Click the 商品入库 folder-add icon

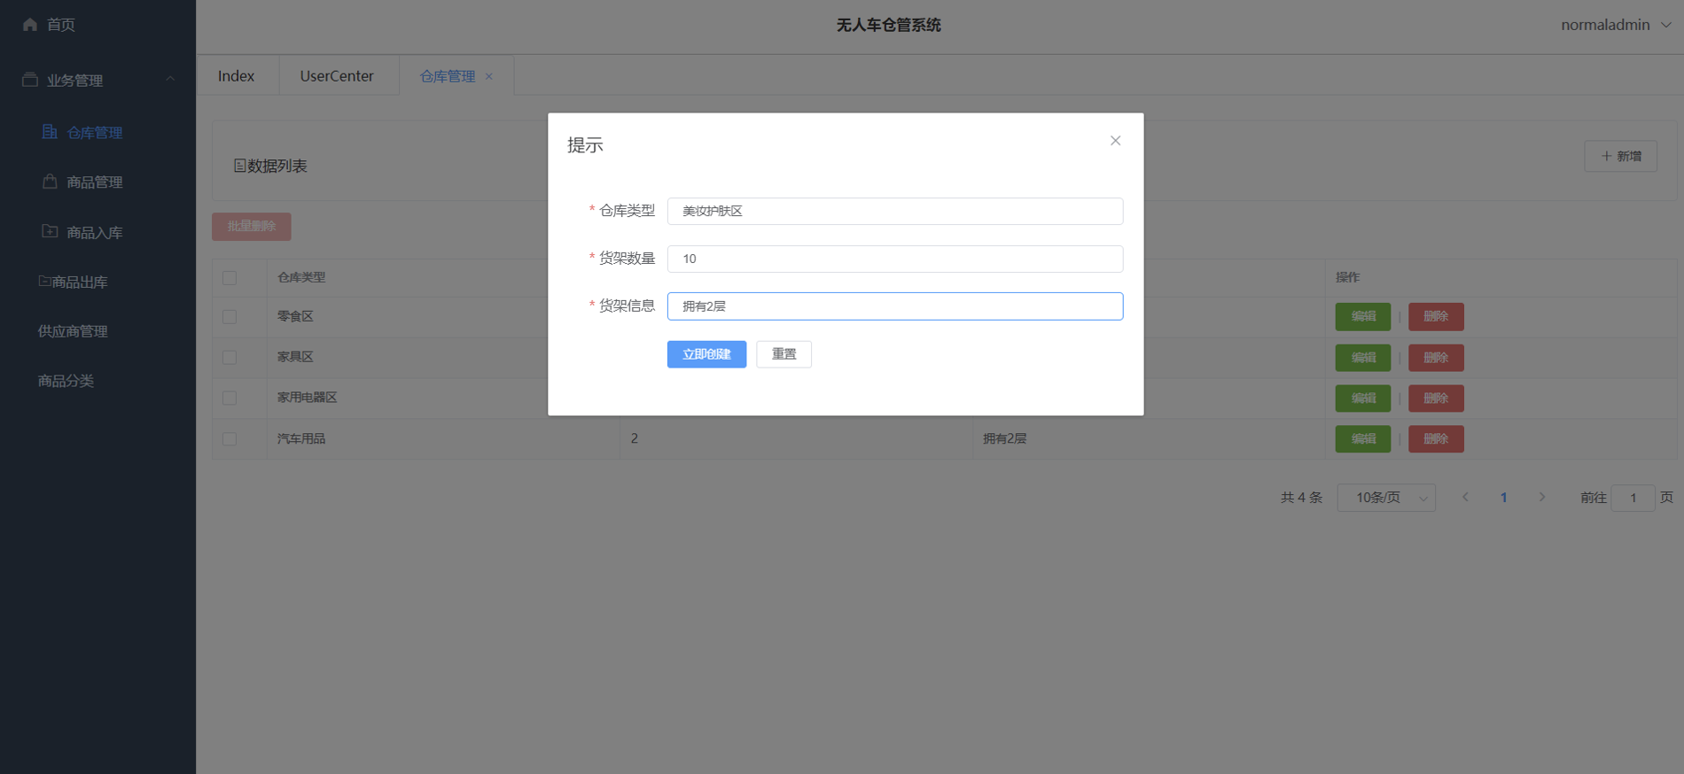(50, 231)
